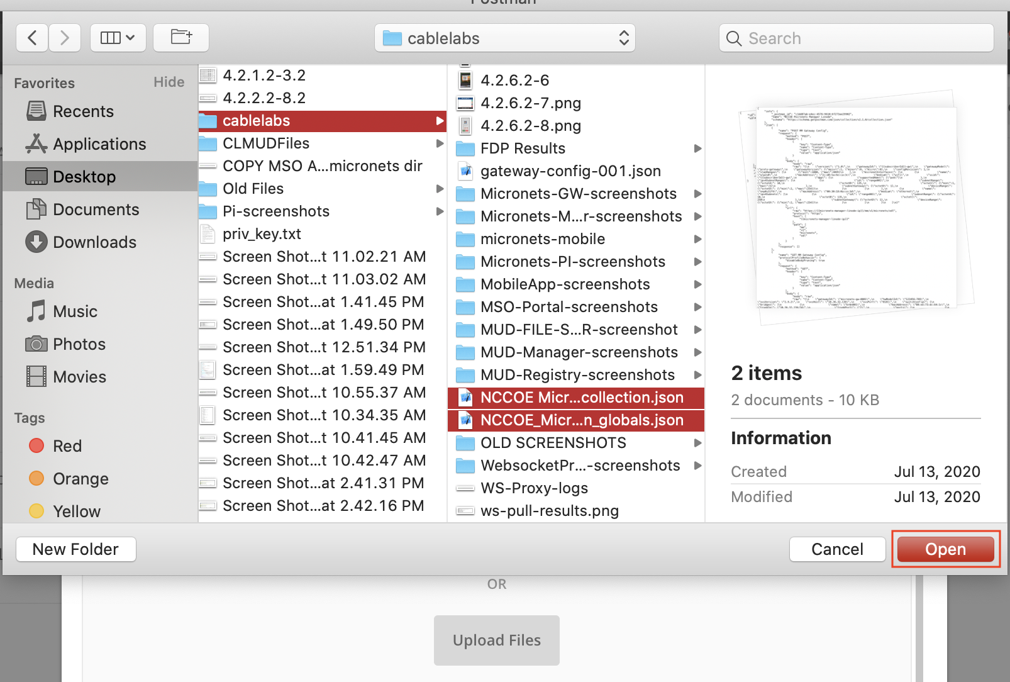Cancel the file dialog

(x=837, y=549)
